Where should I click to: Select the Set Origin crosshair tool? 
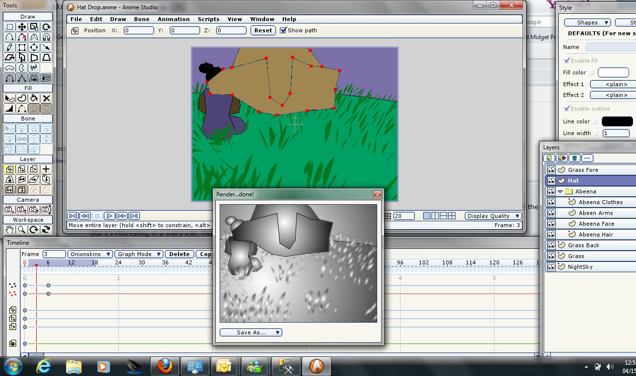point(46,169)
